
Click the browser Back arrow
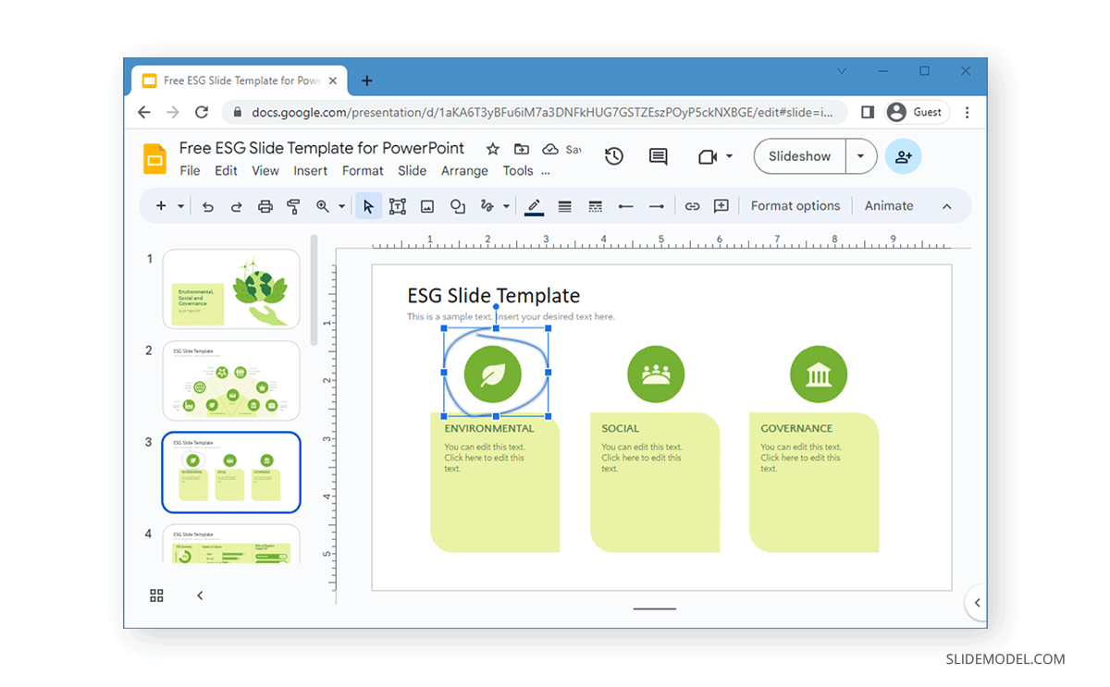[x=144, y=112]
